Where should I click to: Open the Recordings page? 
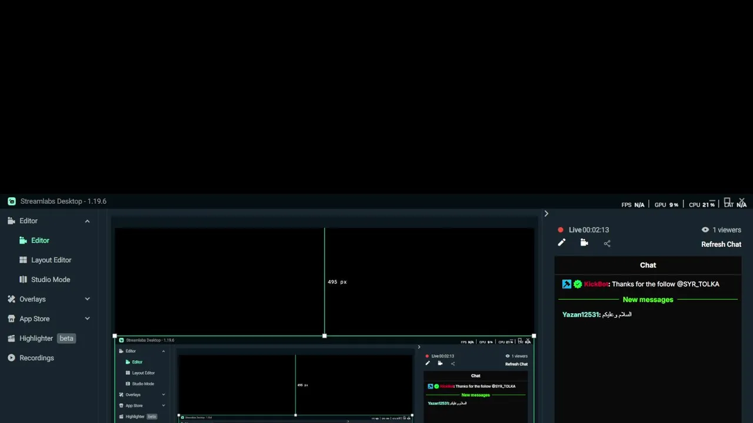coord(36,358)
